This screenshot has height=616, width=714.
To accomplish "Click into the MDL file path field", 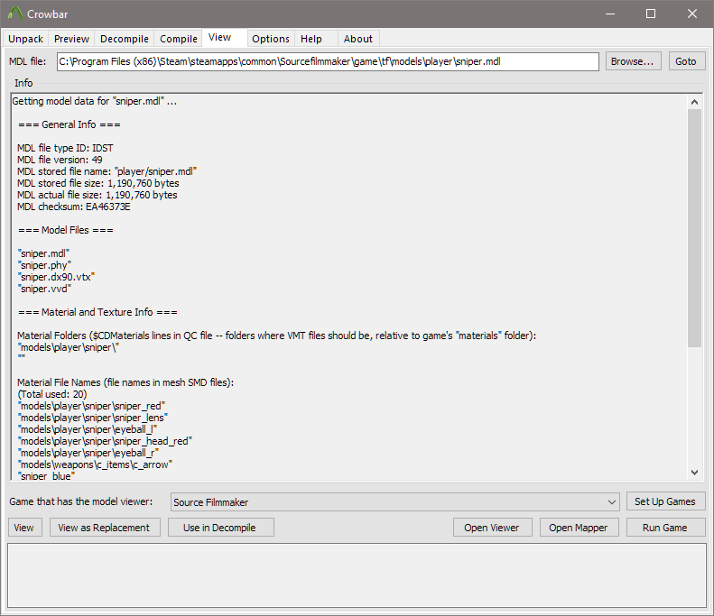I will point(328,61).
